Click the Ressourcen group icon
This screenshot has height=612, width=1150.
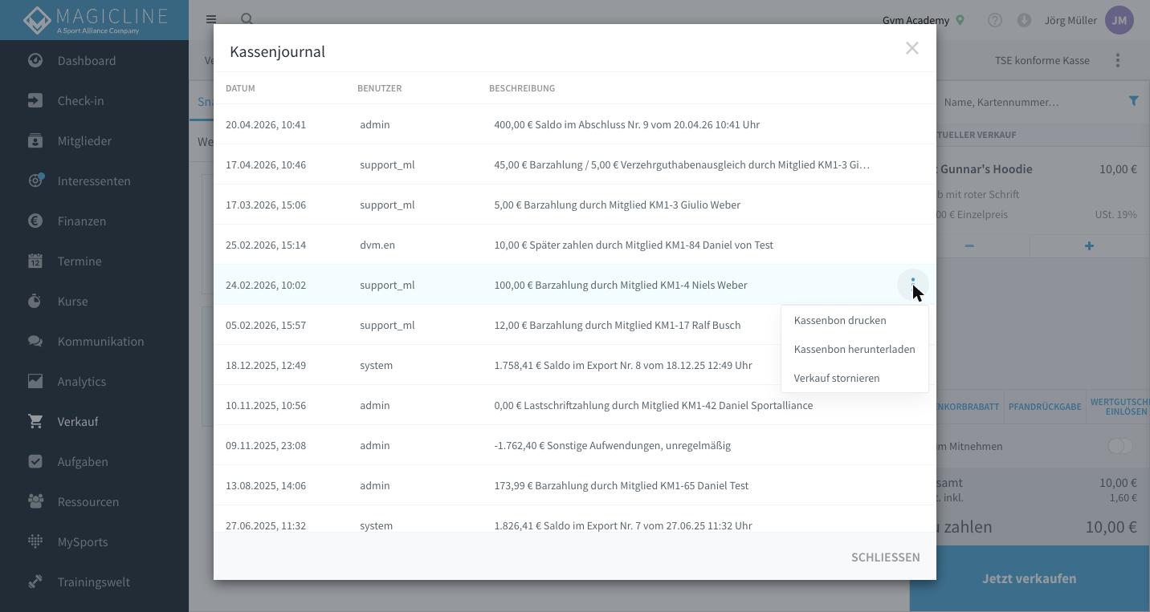pyautogui.click(x=35, y=501)
